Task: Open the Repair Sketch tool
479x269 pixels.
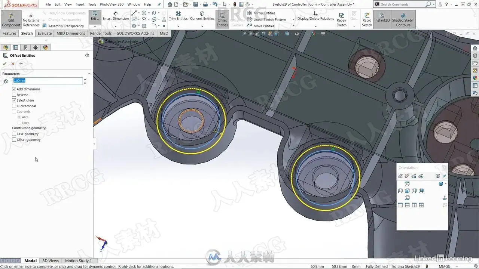Action: click(x=341, y=19)
